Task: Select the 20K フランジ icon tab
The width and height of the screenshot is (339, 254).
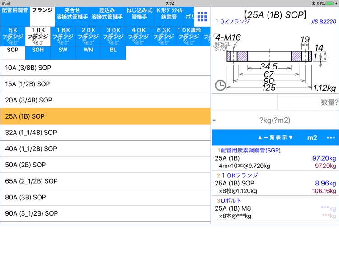Action: pyautogui.click(x=88, y=36)
